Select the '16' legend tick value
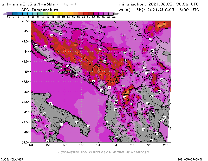Viewport: 208px width, 161px height. (x=73, y=17)
